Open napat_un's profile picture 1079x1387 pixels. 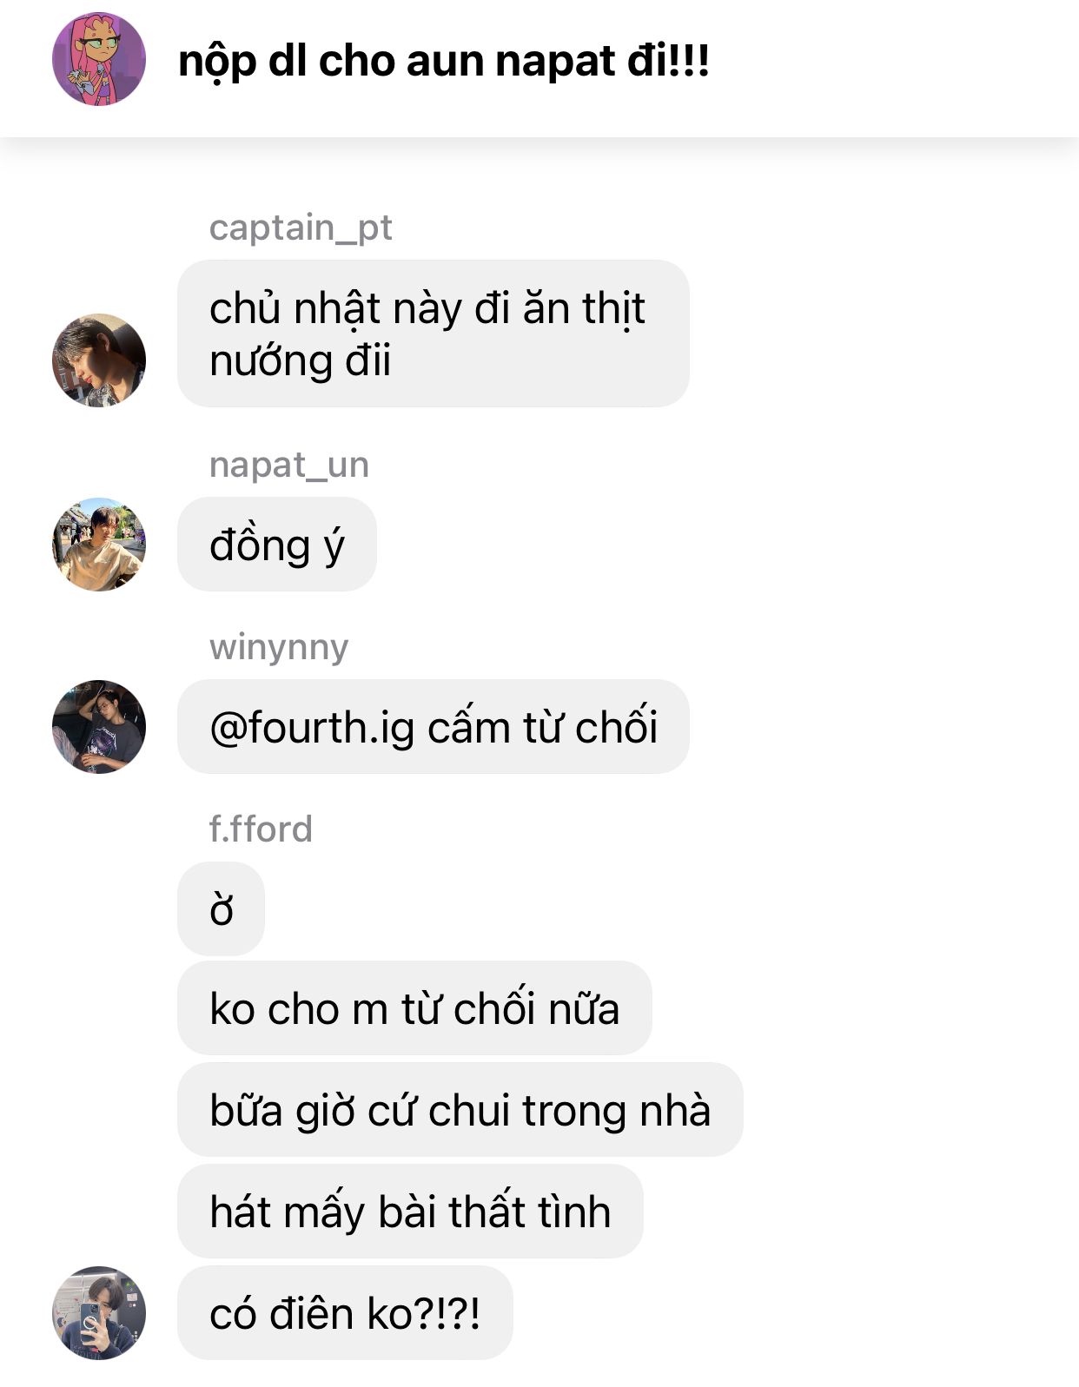pyautogui.click(x=99, y=545)
